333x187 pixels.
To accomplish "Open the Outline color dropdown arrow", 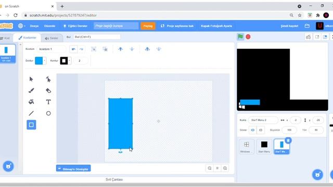I will coord(69,61).
